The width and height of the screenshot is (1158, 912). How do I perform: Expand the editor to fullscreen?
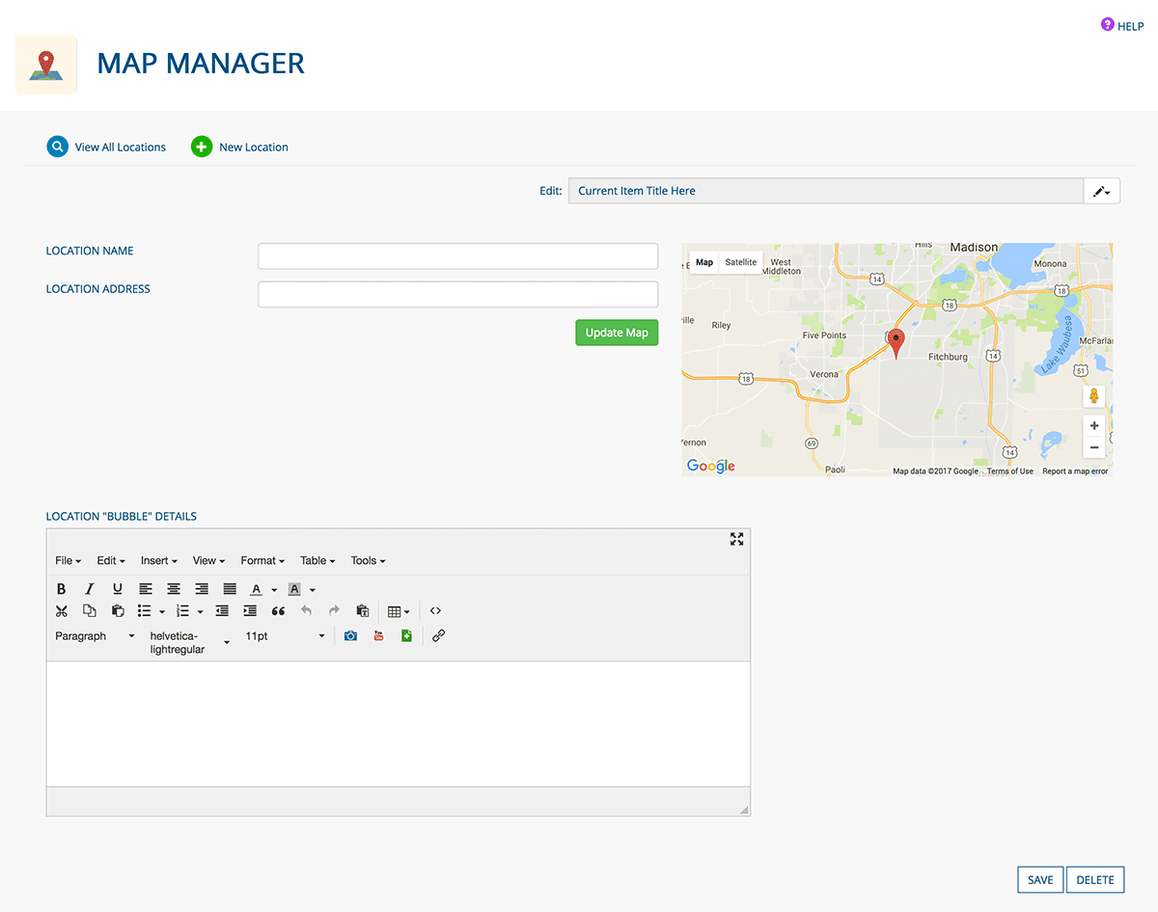point(736,539)
